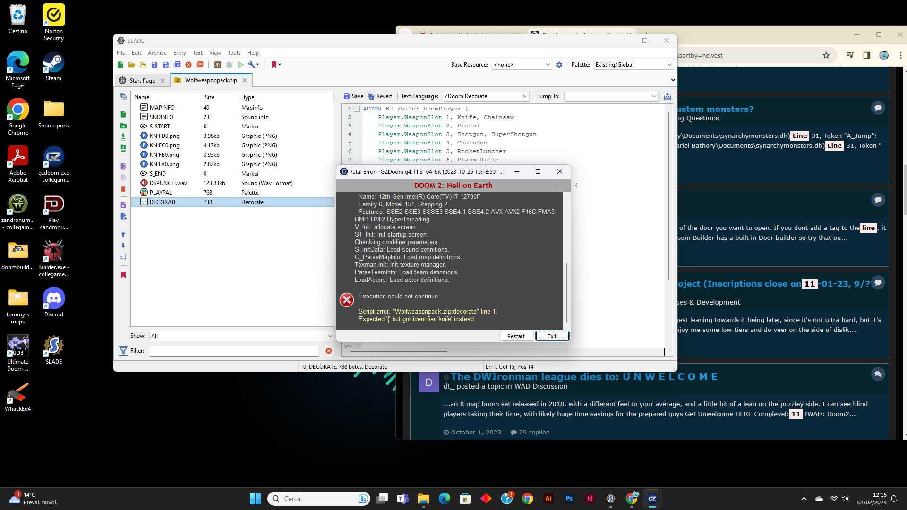
Task: Click the Filter text input field
Action: click(x=234, y=351)
